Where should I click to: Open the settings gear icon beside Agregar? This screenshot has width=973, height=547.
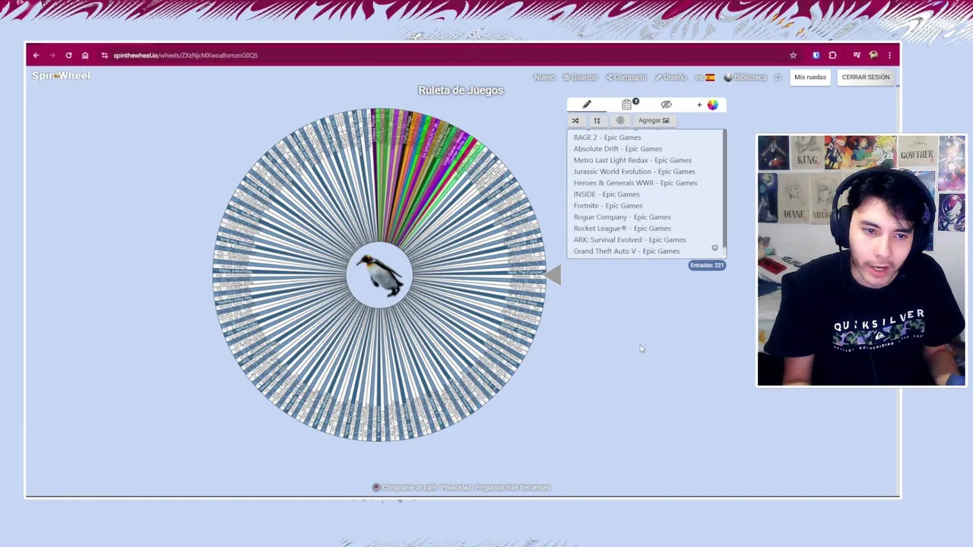pyautogui.click(x=620, y=121)
